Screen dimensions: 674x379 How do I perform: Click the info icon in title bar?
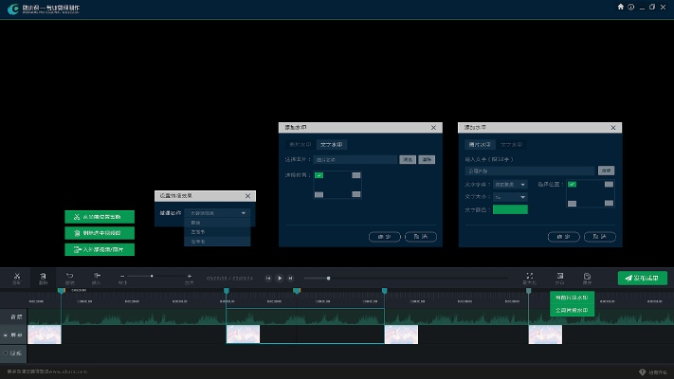click(631, 7)
